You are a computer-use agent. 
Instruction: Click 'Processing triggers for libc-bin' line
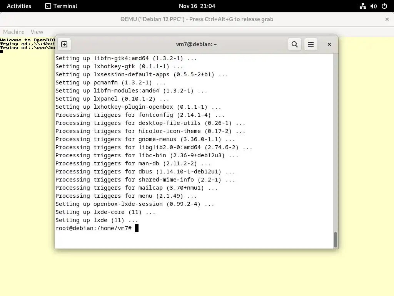(x=147, y=156)
